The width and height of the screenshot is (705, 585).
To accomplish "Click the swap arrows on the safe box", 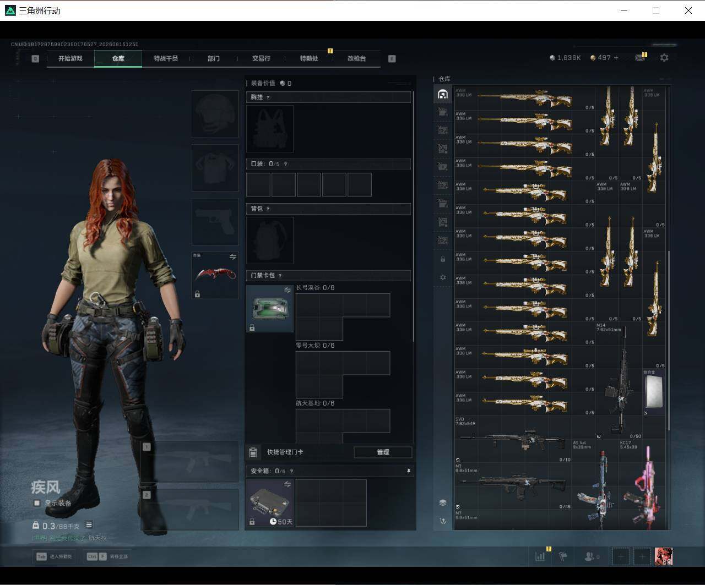I will pos(287,484).
